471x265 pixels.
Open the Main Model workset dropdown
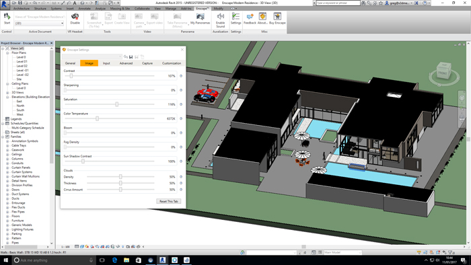[342, 252]
